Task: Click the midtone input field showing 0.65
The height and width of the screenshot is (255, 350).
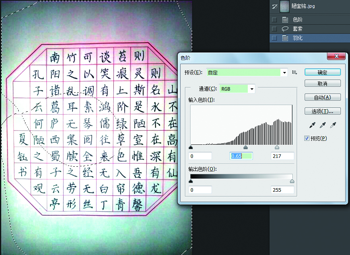Action: tap(241, 156)
